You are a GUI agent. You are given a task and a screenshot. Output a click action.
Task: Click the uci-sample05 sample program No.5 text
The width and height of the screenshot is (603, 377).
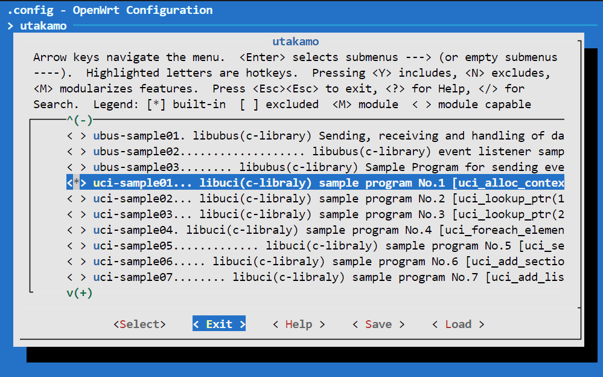(329, 246)
